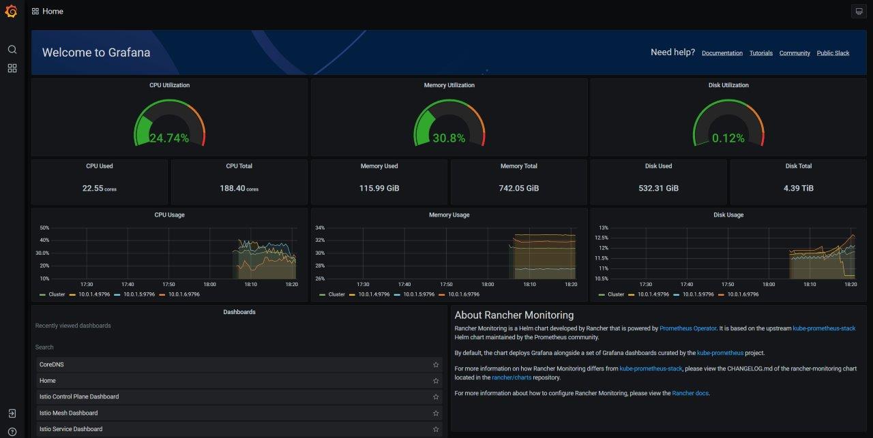Click the 115.99 GiB Memory Used value
The image size is (873, 438).
379,188
